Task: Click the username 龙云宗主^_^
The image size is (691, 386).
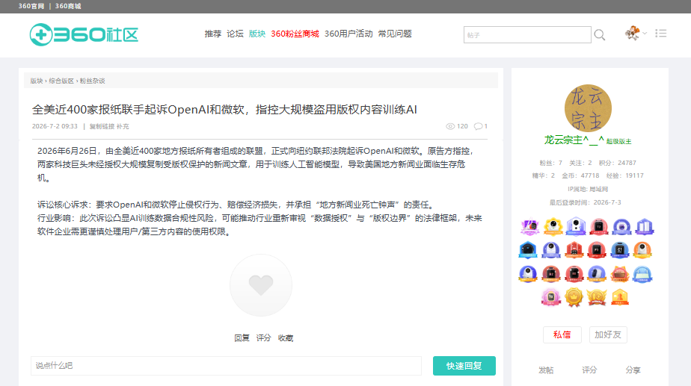Action: click(574, 140)
